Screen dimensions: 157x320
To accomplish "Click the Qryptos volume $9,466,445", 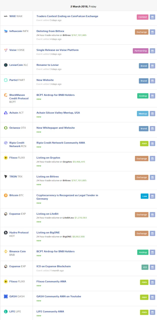I will pos(79,162).
